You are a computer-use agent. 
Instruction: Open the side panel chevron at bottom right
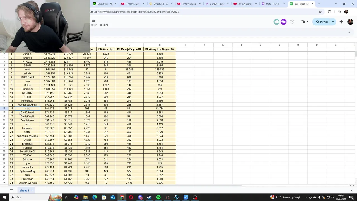pos(352,190)
